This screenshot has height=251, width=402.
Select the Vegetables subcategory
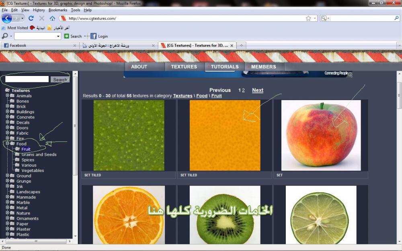33,170
